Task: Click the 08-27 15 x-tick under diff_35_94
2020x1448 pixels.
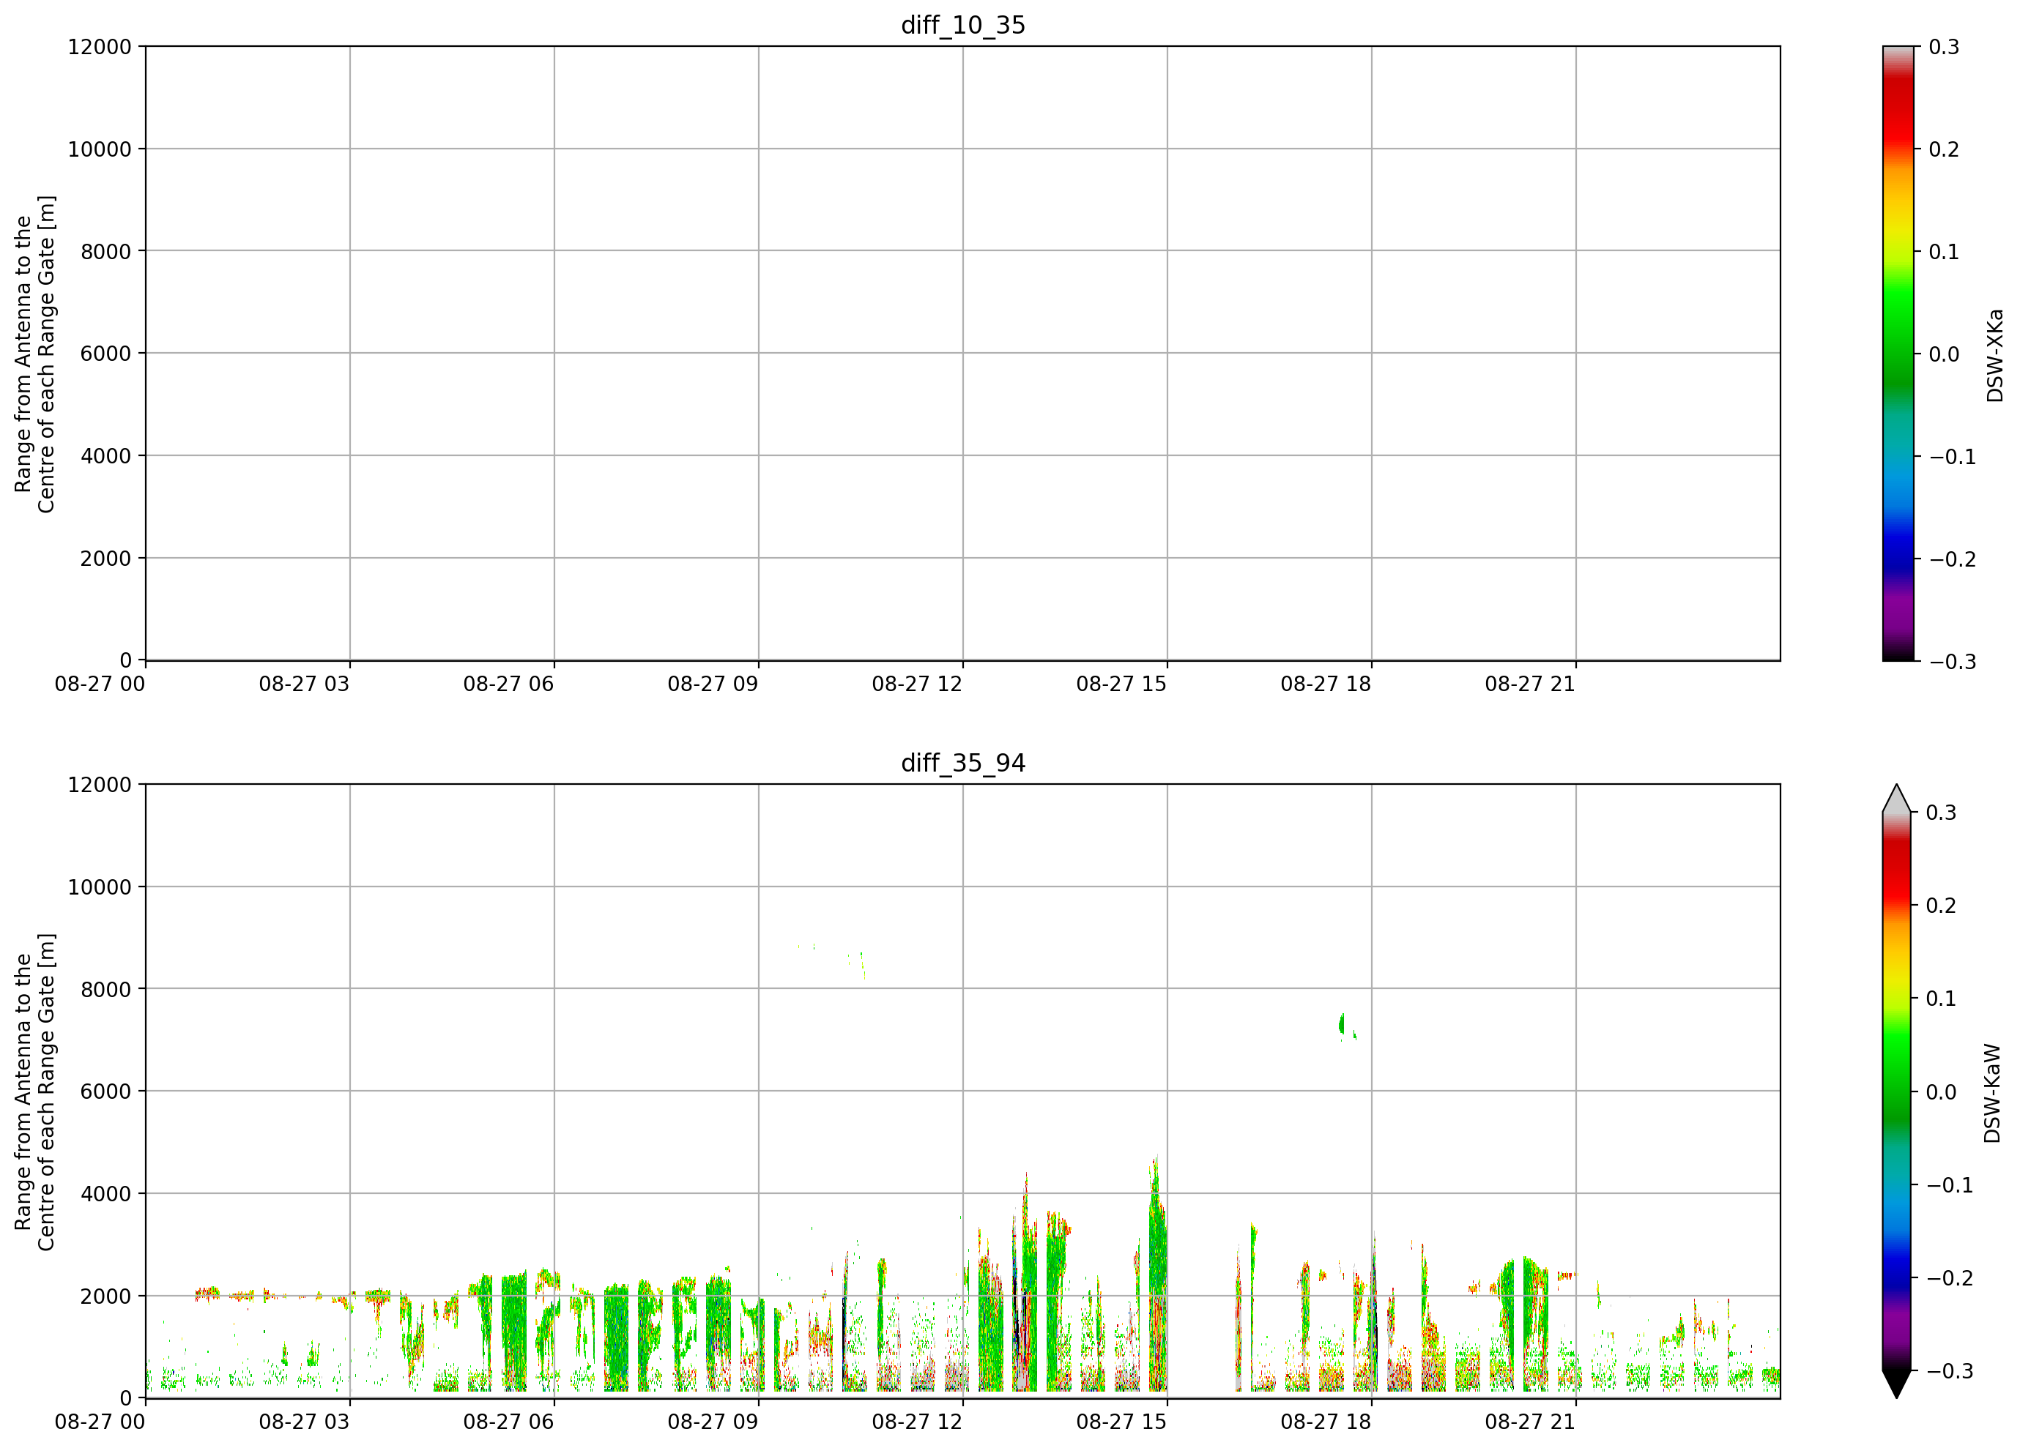Action: [x=1121, y=1422]
